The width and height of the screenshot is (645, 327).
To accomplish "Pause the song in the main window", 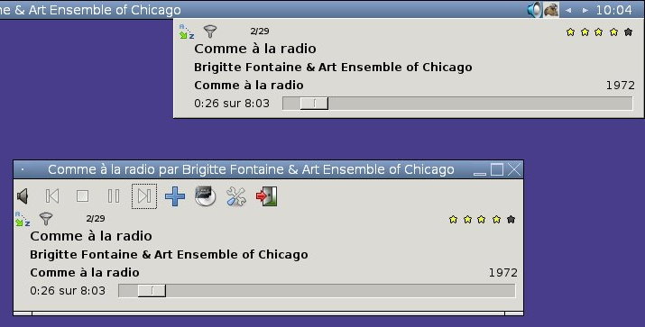I will point(114,196).
